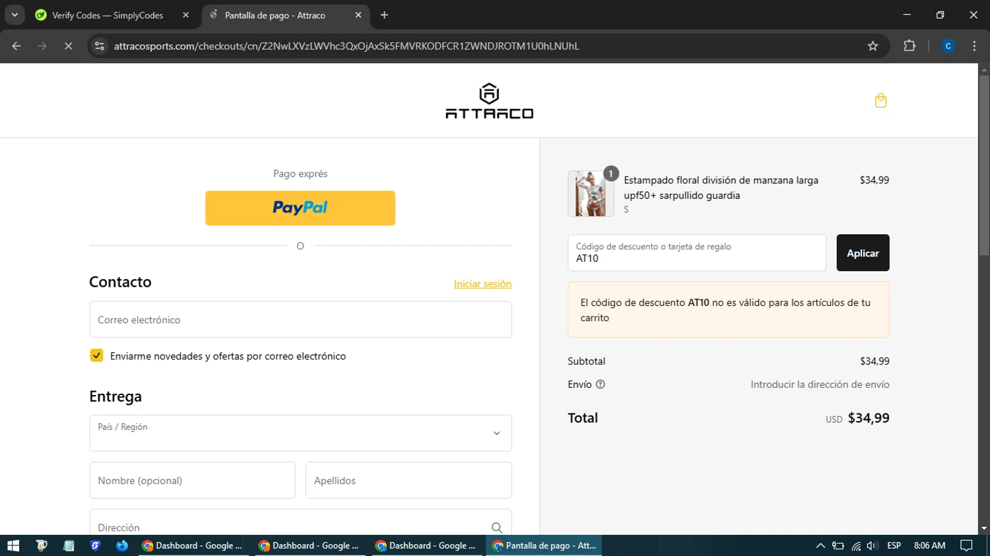Click the Attraco logo
The width and height of the screenshot is (990, 556).
point(489,101)
